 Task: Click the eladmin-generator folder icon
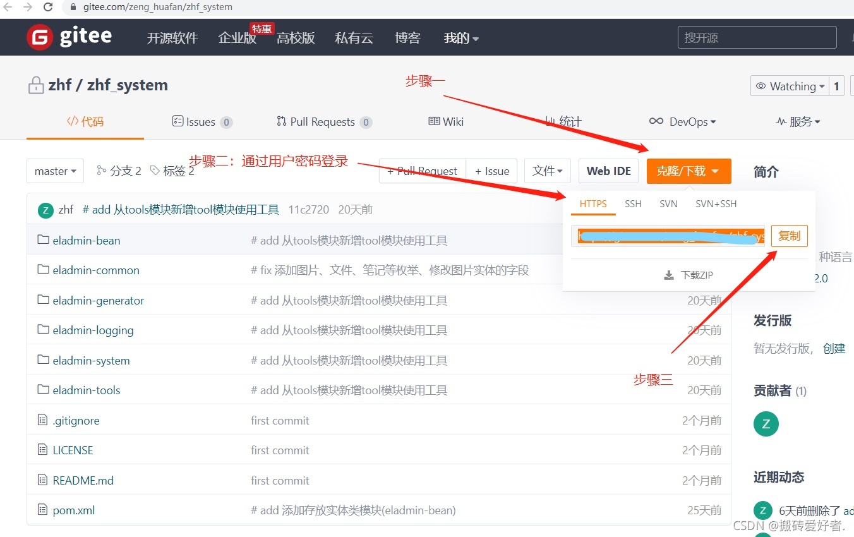point(43,299)
